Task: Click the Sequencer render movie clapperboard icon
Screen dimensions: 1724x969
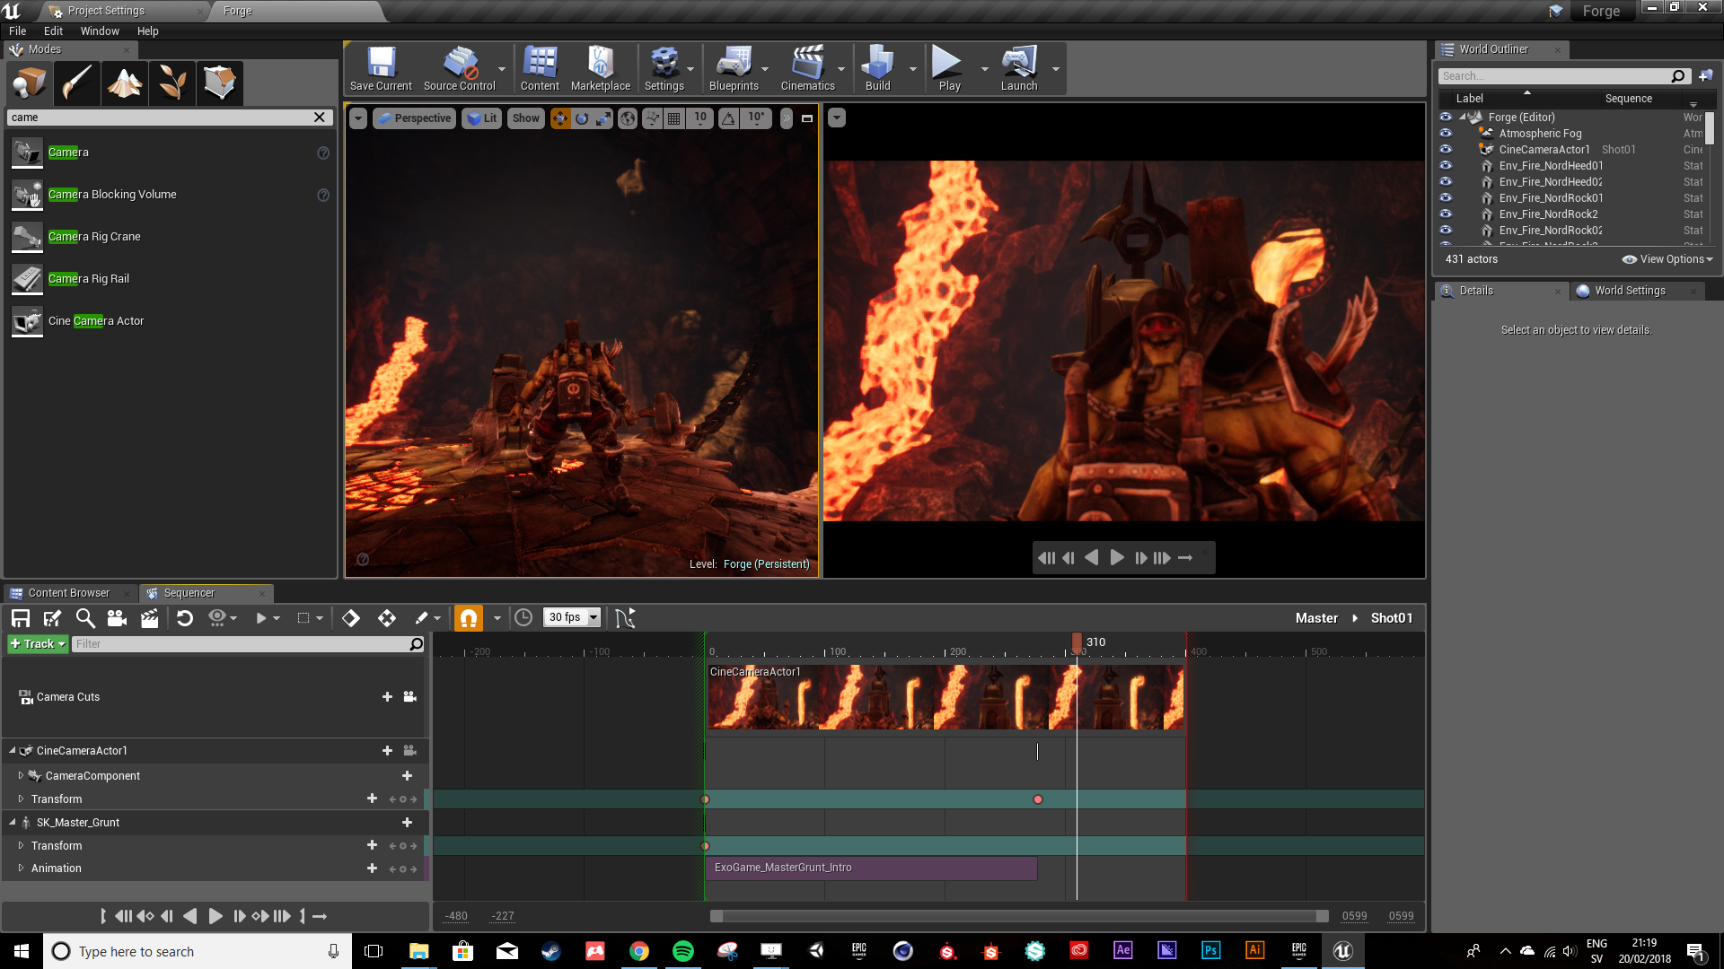Action: (150, 618)
